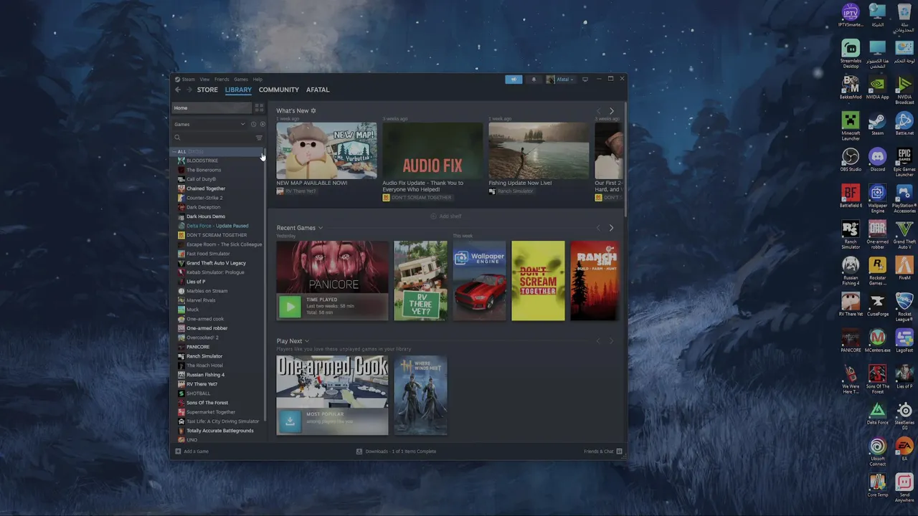Select Wallpaper Engine in Recent Games
918x516 pixels.
pyautogui.click(x=479, y=281)
